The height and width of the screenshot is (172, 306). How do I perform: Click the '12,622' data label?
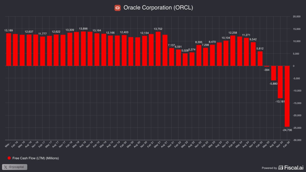pyautogui.click(x=56, y=32)
